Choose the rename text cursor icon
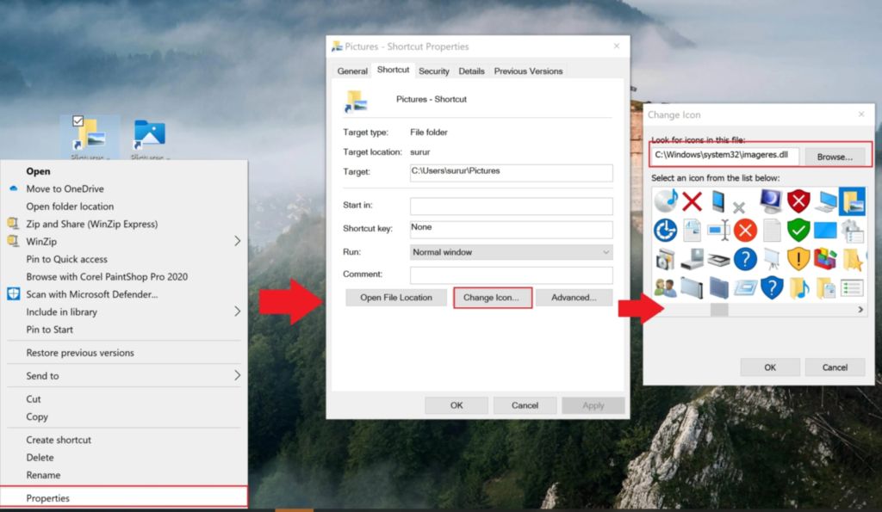The width and height of the screenshot is (882, 512). point(718,230)
